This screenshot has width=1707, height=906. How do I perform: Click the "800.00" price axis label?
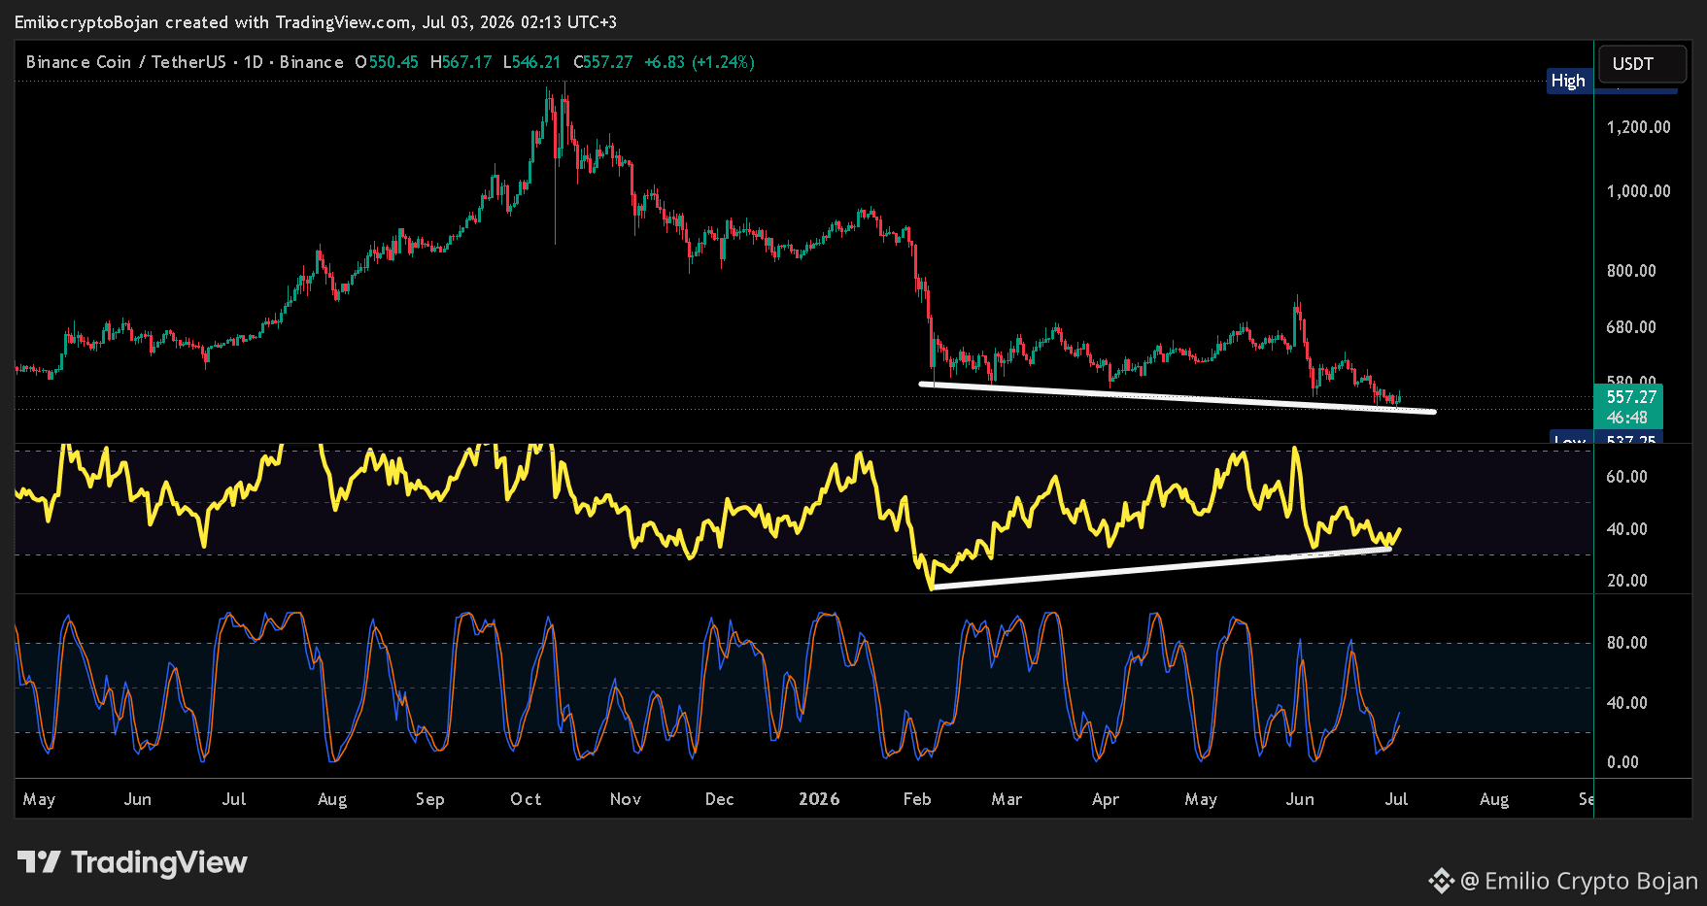pyautogui.click(x=1631, y=271)
